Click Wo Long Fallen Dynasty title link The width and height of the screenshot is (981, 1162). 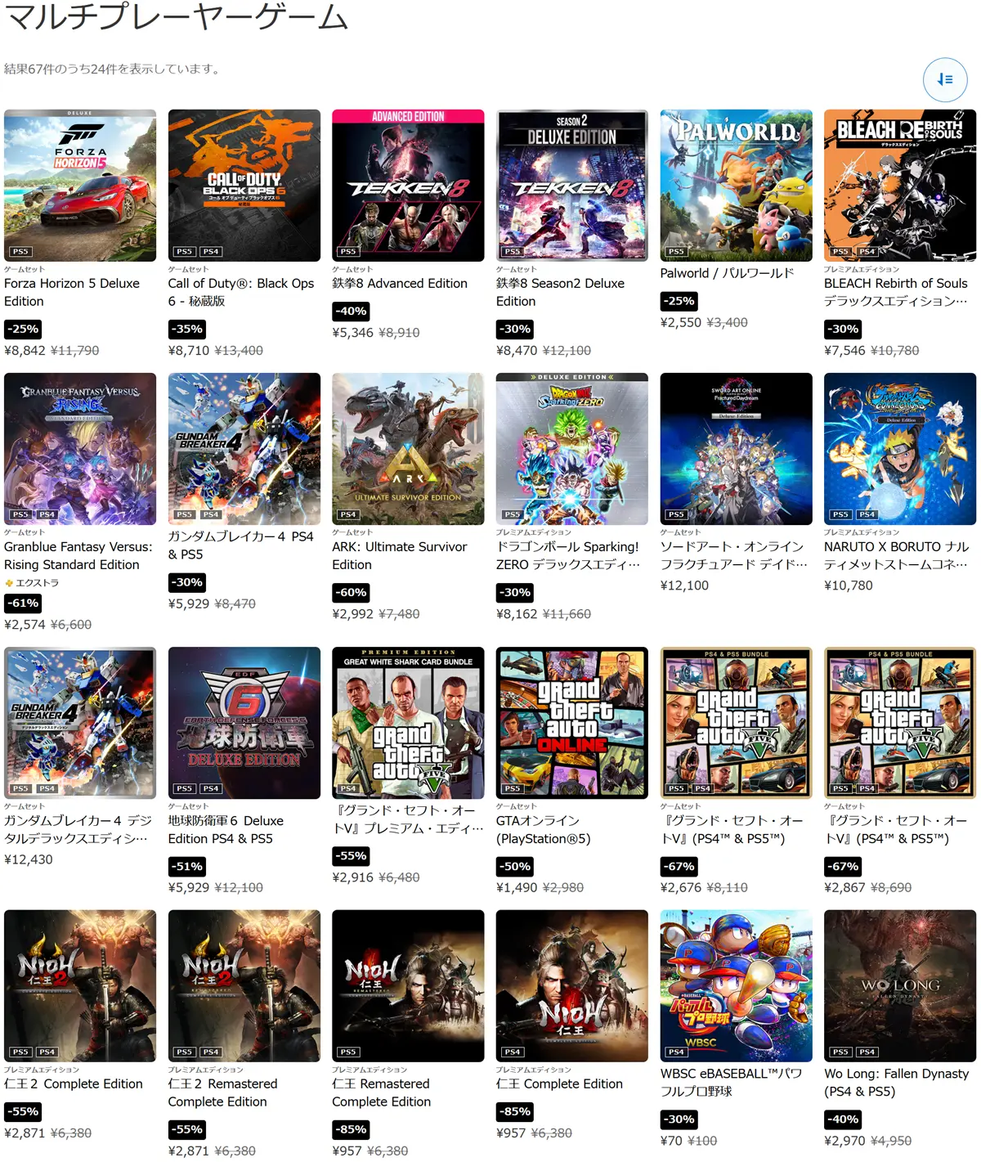pos(897,1082)
